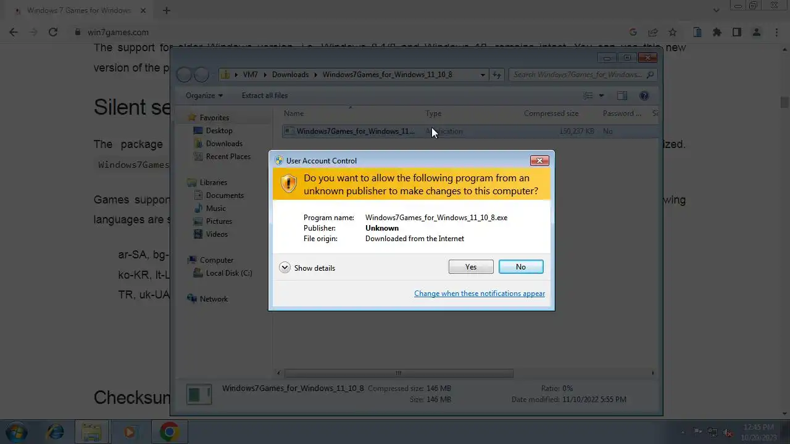
Task: Click Extract all files in toolbar
Action: [x=265, y=96]
